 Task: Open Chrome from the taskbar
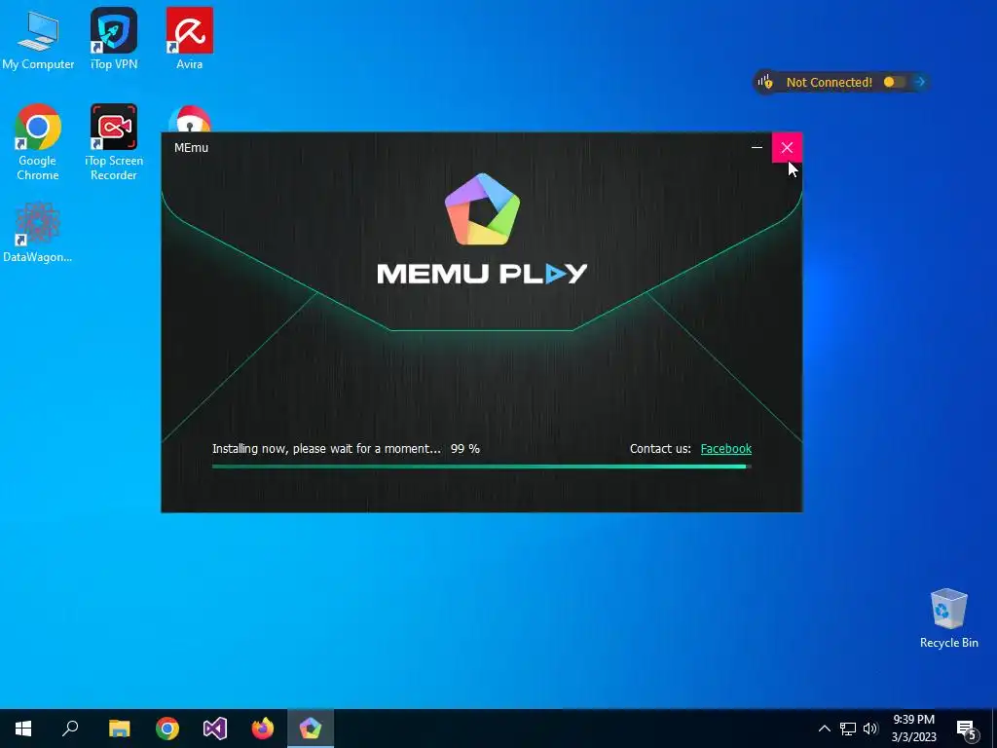pyautogui.click(x=167, y=729)
